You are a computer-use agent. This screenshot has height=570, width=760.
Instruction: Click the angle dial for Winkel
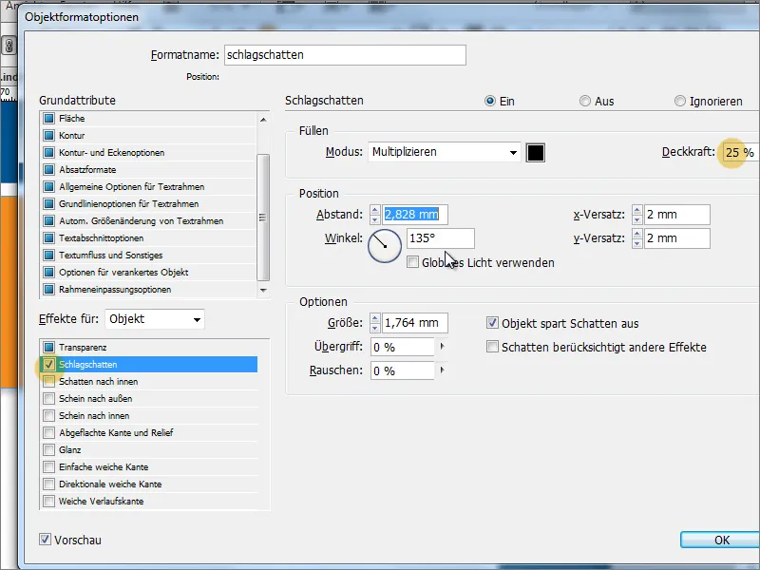385,246
